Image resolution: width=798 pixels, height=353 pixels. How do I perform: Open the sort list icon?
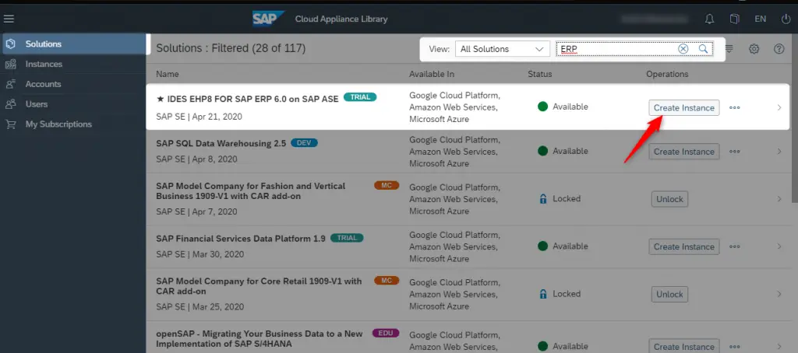729,49
